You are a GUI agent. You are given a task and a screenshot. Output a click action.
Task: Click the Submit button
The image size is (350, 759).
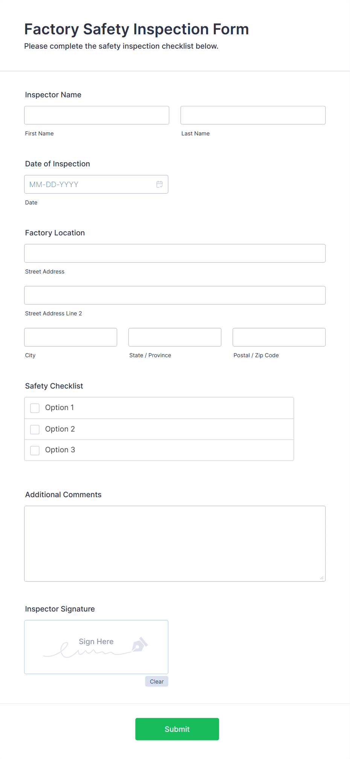point(177,729)
